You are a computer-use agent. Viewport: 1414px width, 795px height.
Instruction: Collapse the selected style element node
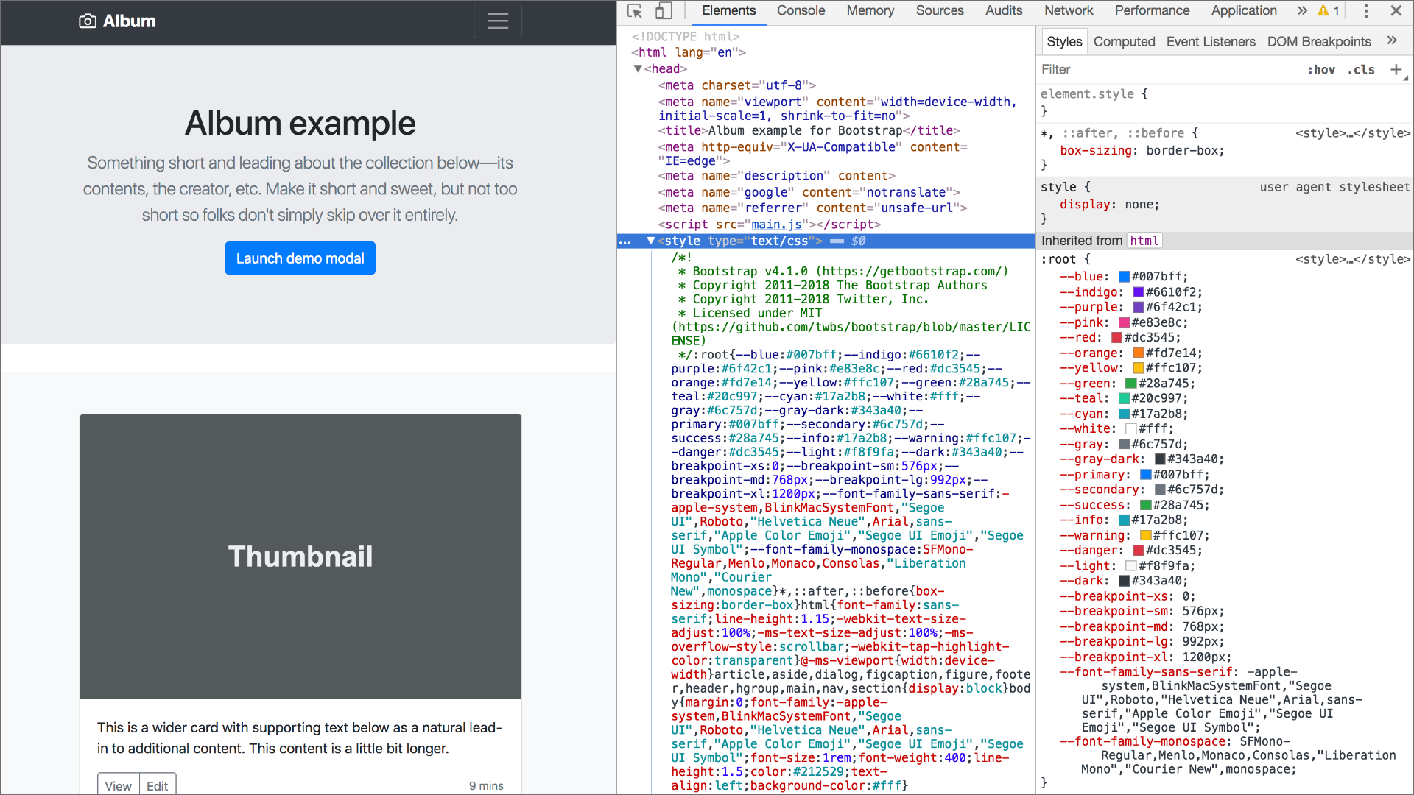pos(651,241)
